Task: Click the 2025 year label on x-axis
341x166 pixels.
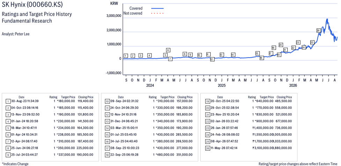Action: (x=222, y=85)
